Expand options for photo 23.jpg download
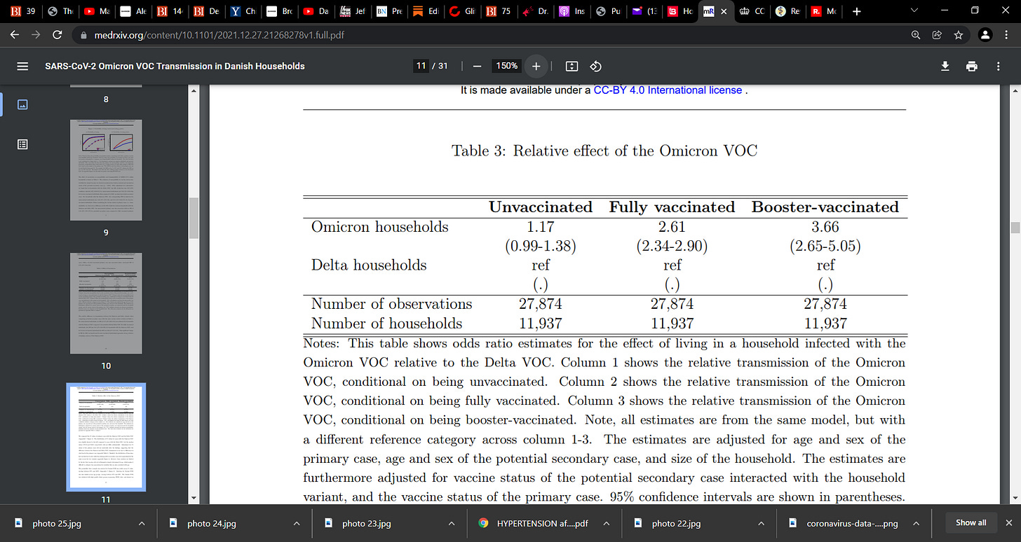 coord(451,523)
